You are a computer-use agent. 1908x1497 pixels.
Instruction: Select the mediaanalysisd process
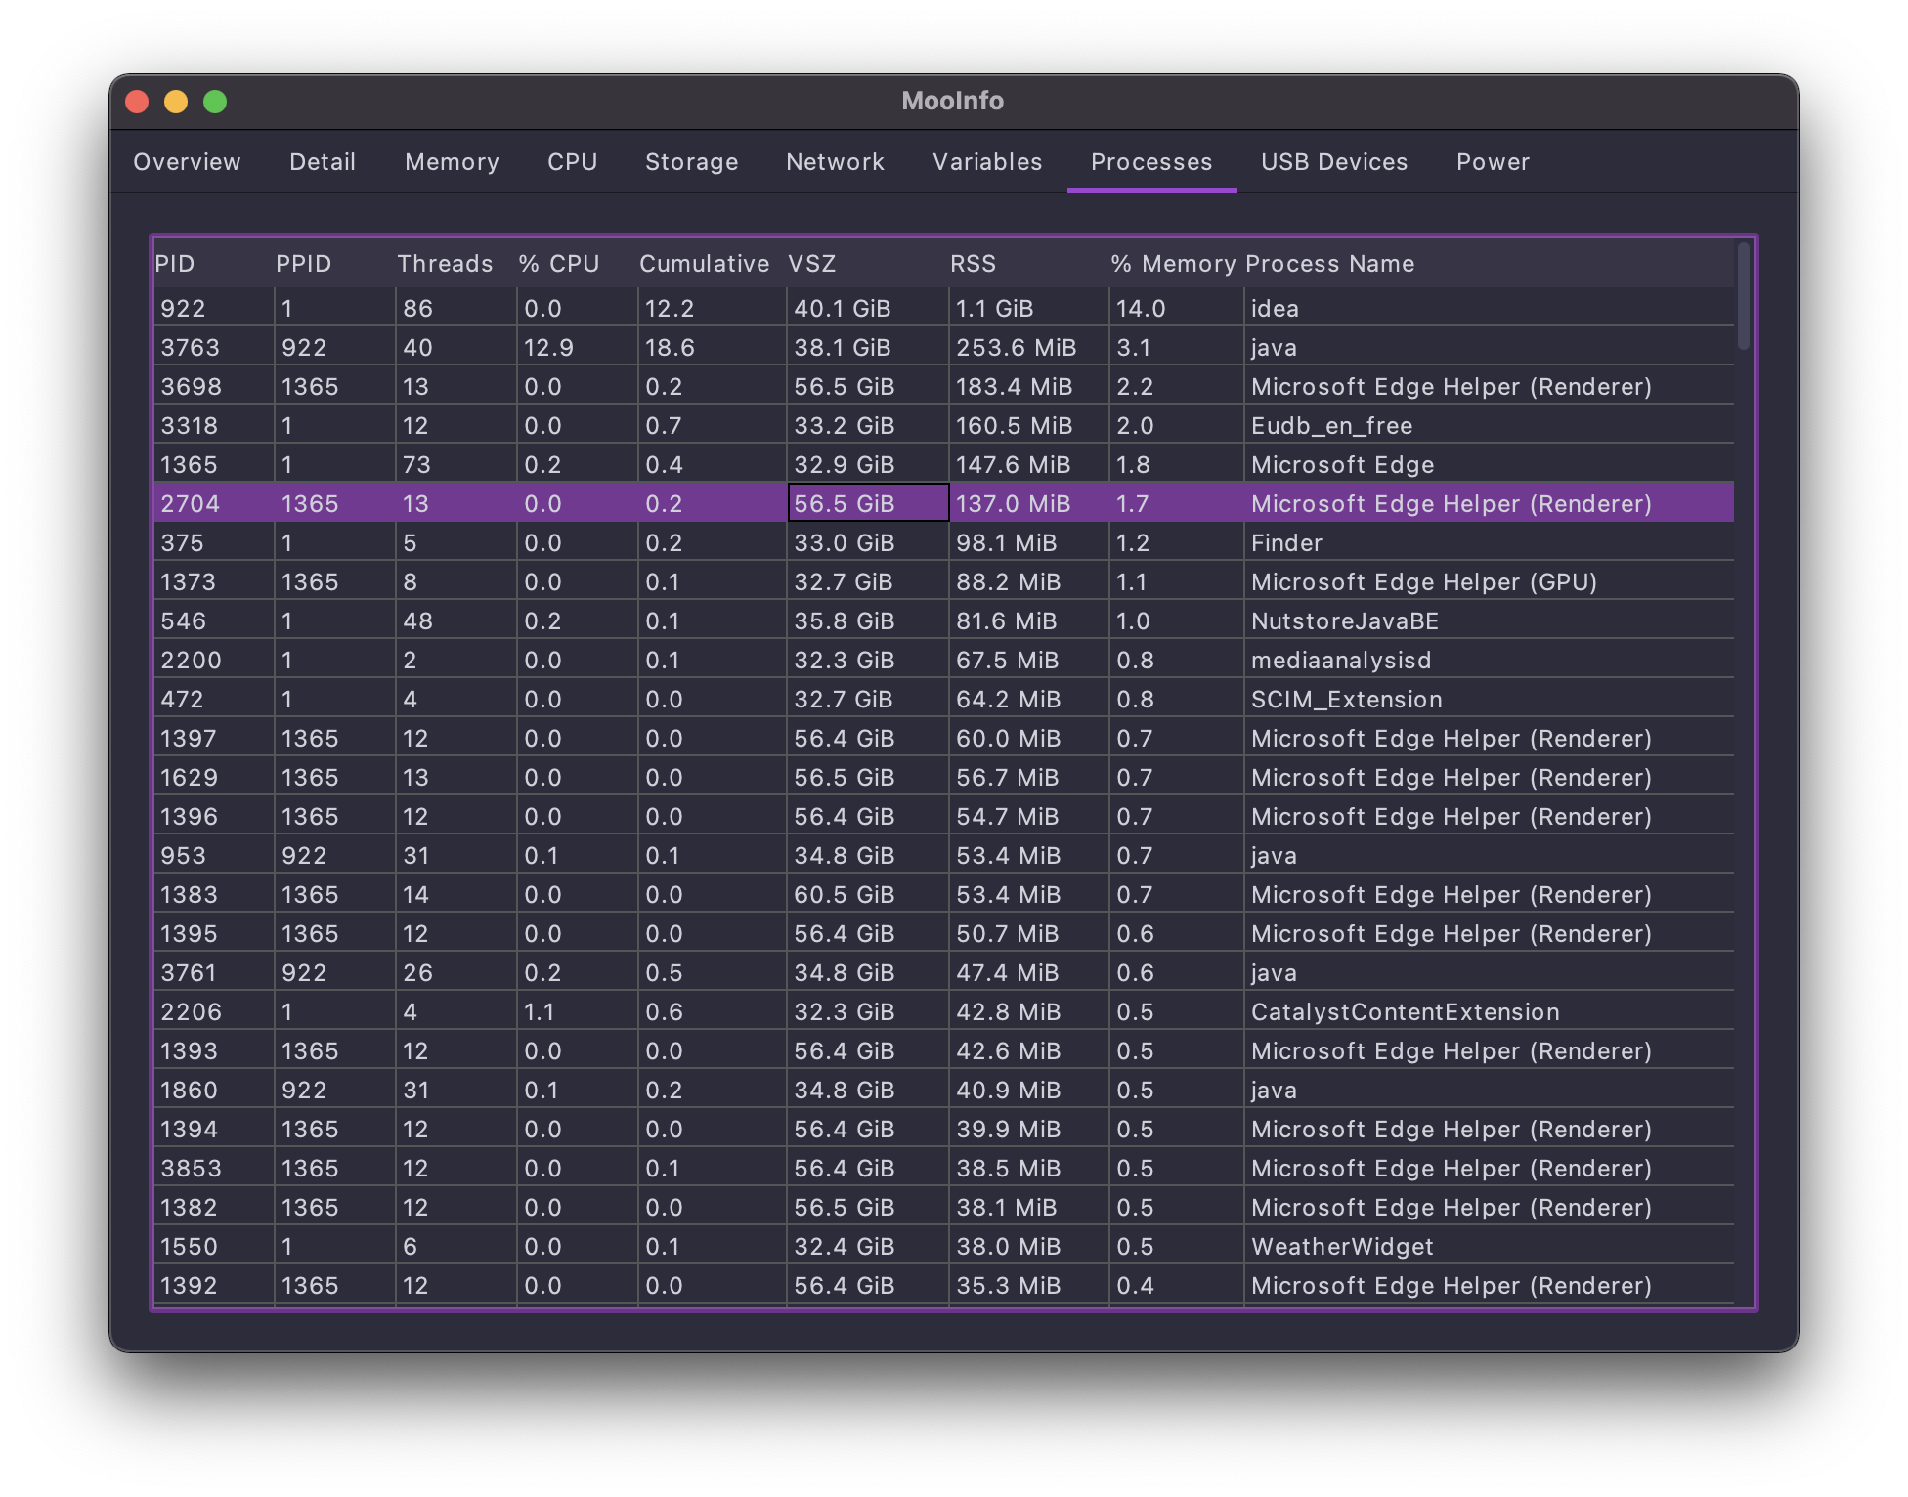click(x=944, y=660)
